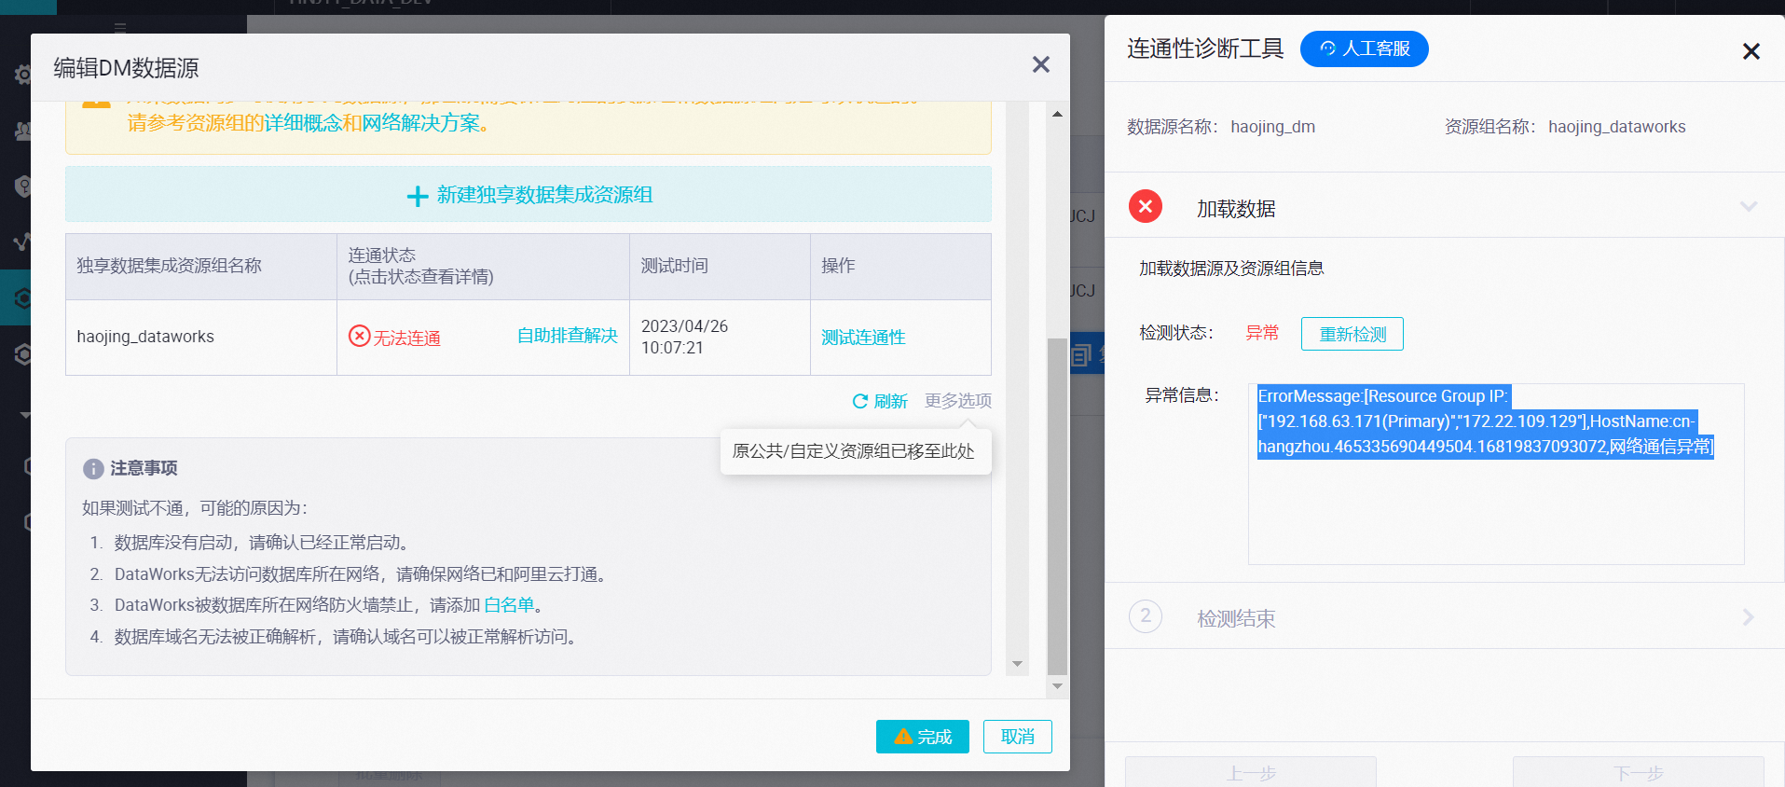This screenshot has height=787, width=1785.
Task: Open 详细概念 link in warning banner
Action: [303, 123]
